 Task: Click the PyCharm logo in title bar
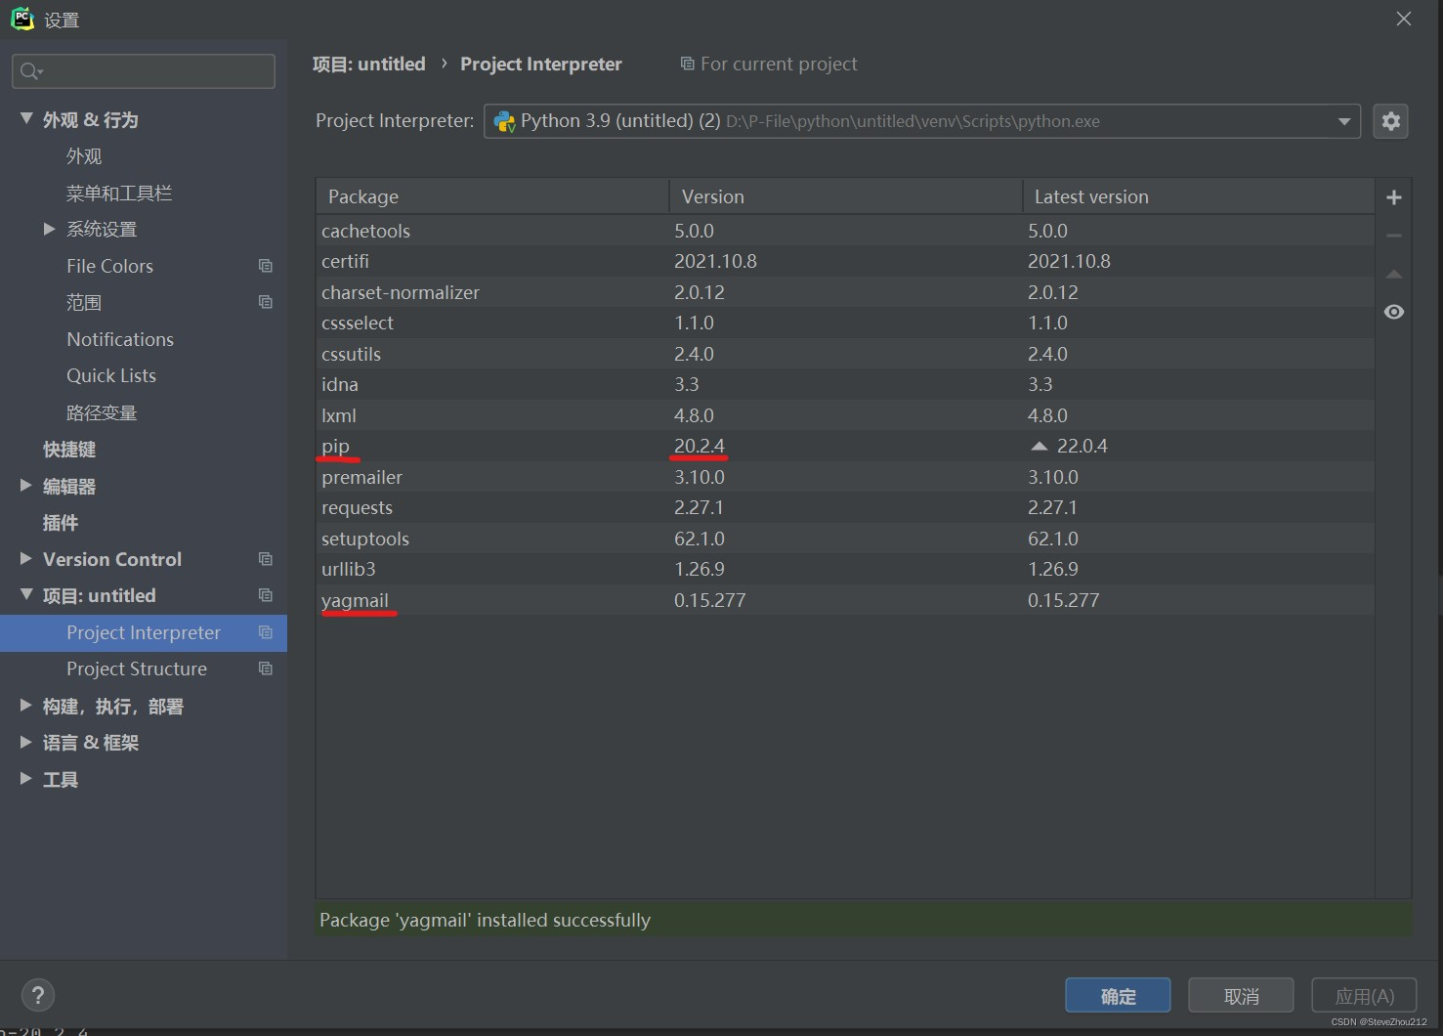pos(21,19)
